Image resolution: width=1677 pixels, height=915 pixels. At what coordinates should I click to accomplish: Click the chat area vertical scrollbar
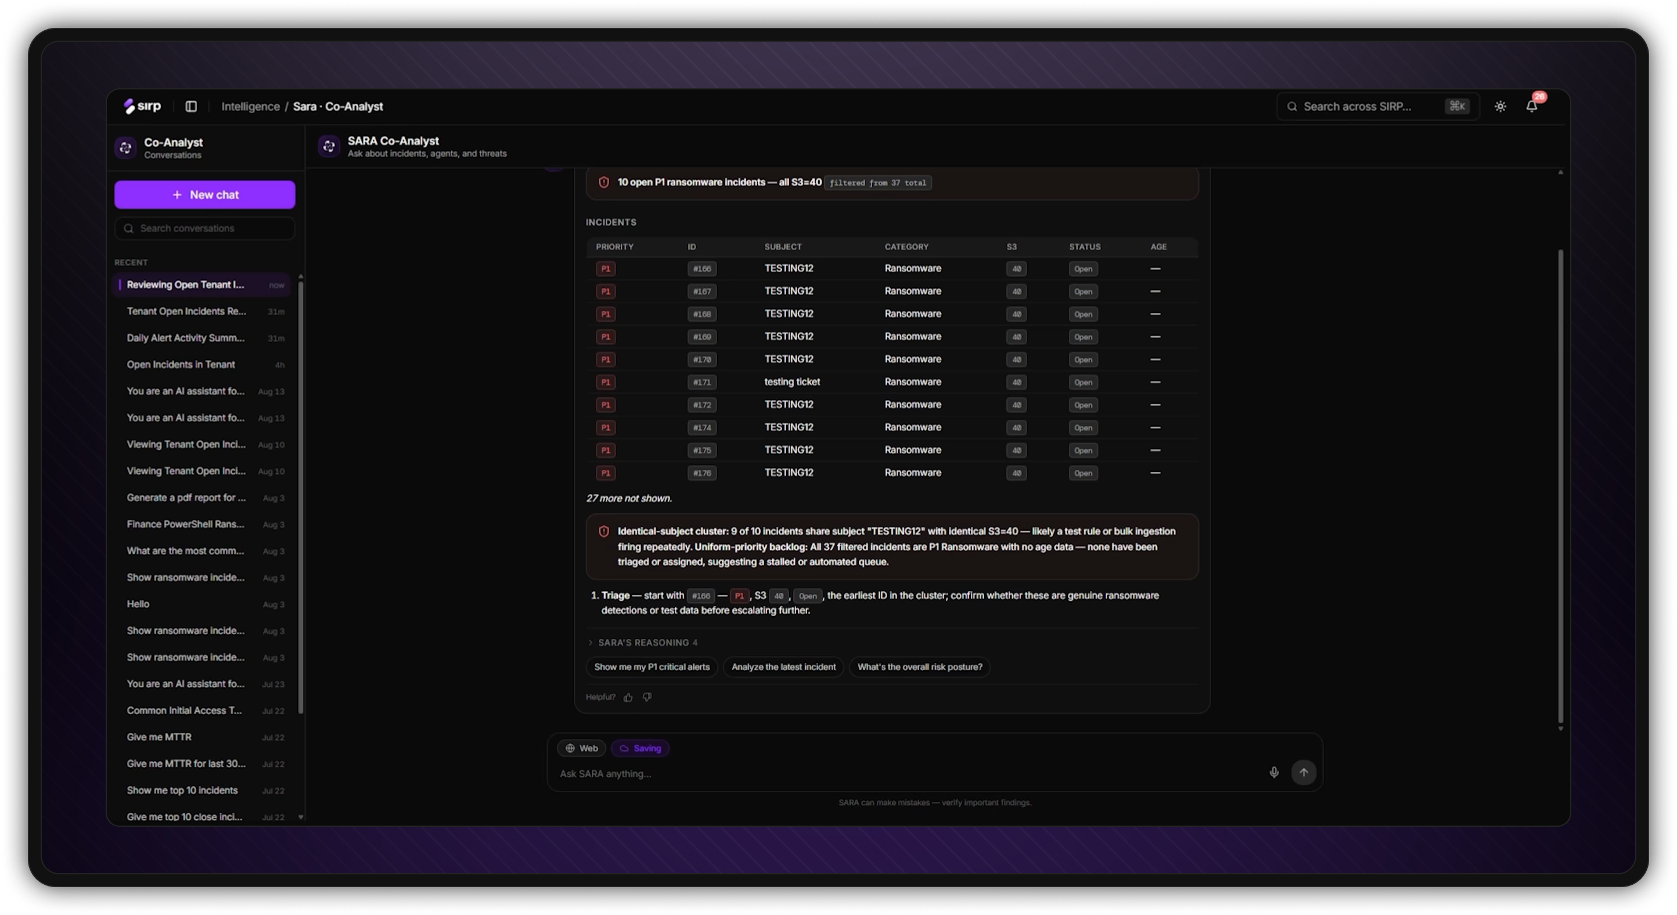click(x=1560, y=485)
